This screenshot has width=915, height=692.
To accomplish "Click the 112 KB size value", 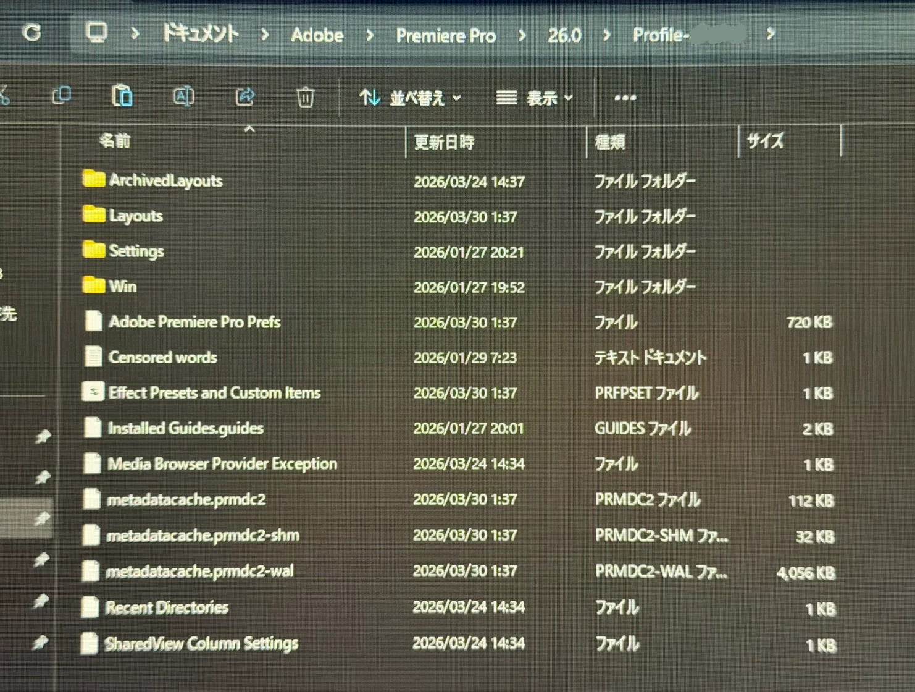I will pos(811,500).
